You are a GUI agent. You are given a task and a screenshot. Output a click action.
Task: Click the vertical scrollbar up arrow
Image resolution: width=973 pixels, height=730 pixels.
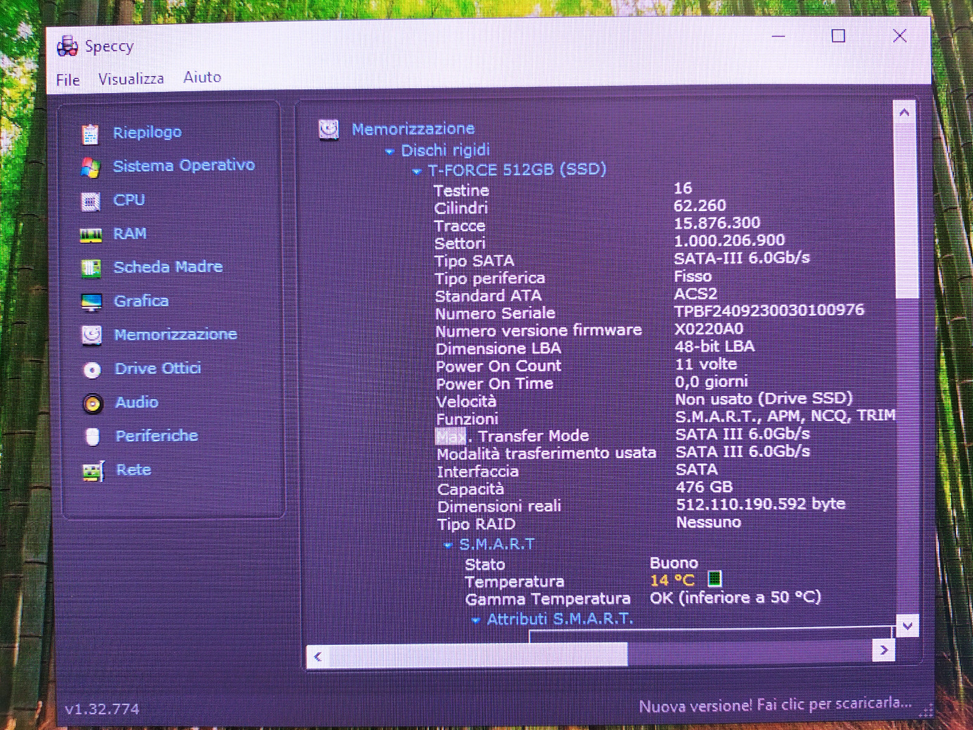[904, 112]
